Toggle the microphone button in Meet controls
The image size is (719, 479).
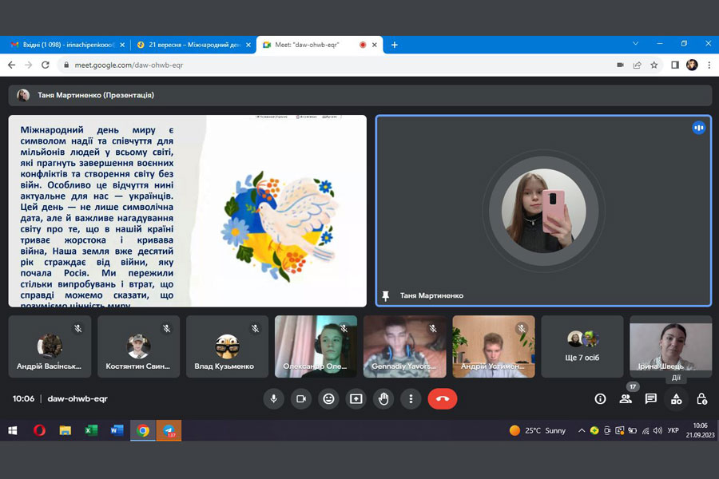(x=274, y=399)
